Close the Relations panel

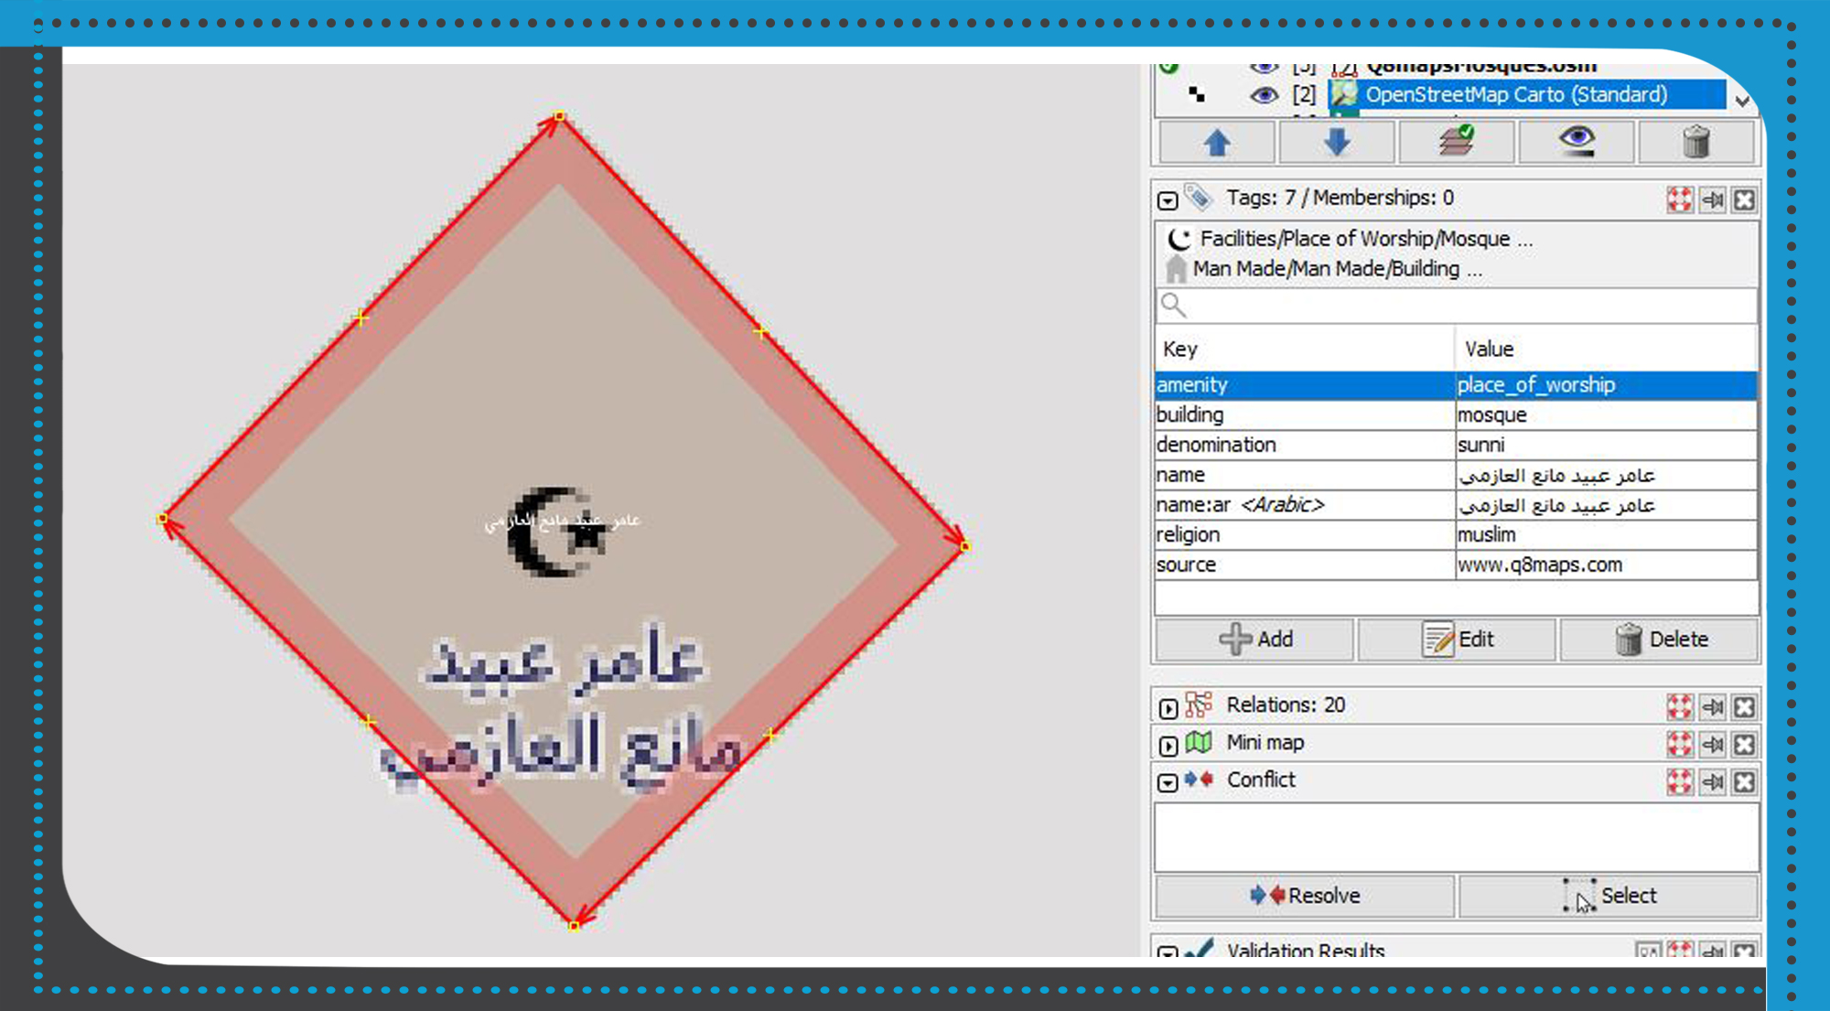click(x=1744, y=706)
